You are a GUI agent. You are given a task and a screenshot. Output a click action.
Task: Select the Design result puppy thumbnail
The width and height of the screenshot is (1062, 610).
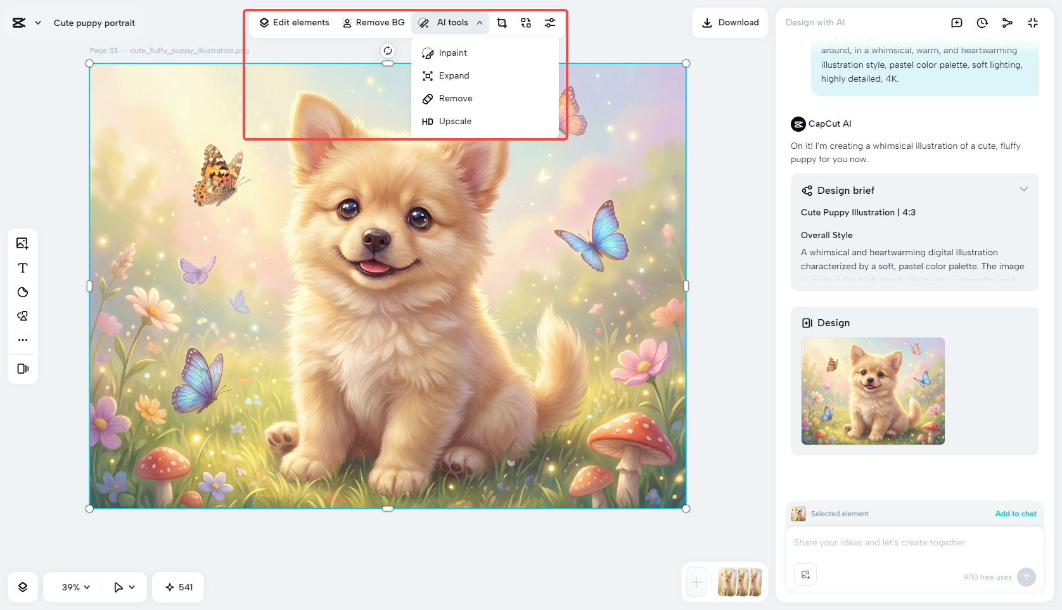[873, 391]
